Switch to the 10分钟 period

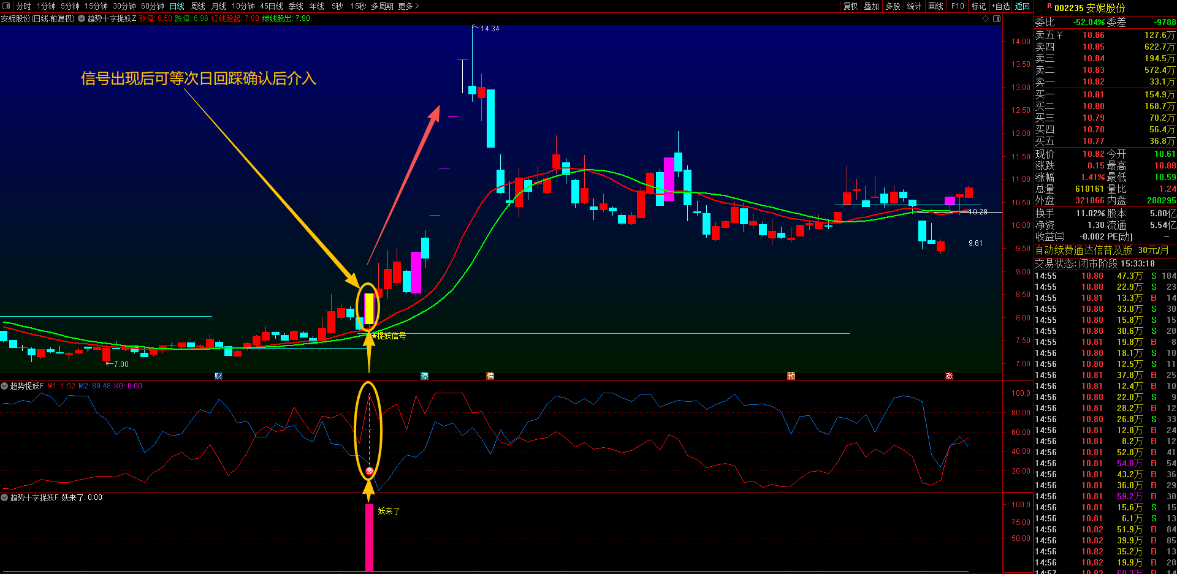pos(243,6)
